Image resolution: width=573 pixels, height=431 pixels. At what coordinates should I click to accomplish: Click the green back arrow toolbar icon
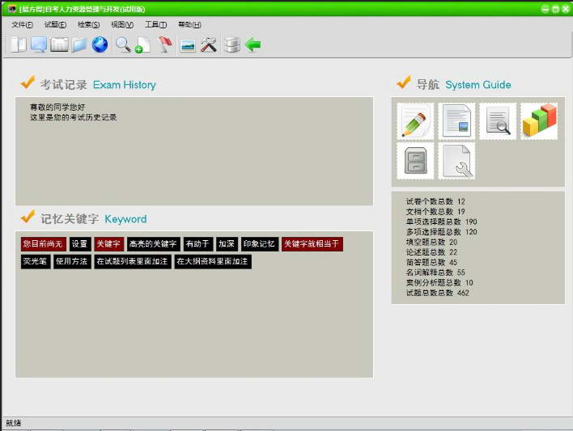pyautogui.click(x=253, y=45)
